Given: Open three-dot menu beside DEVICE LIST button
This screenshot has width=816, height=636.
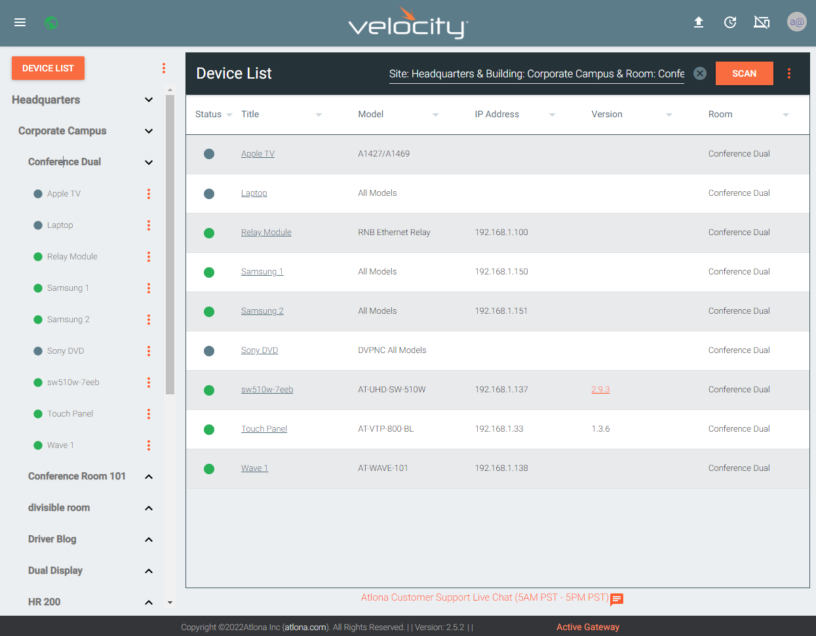Looking at the screenshot, I should [x=164, y=68].
